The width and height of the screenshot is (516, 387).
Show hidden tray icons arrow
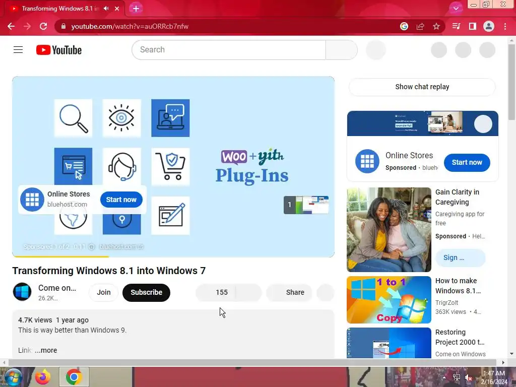point(444,377)
